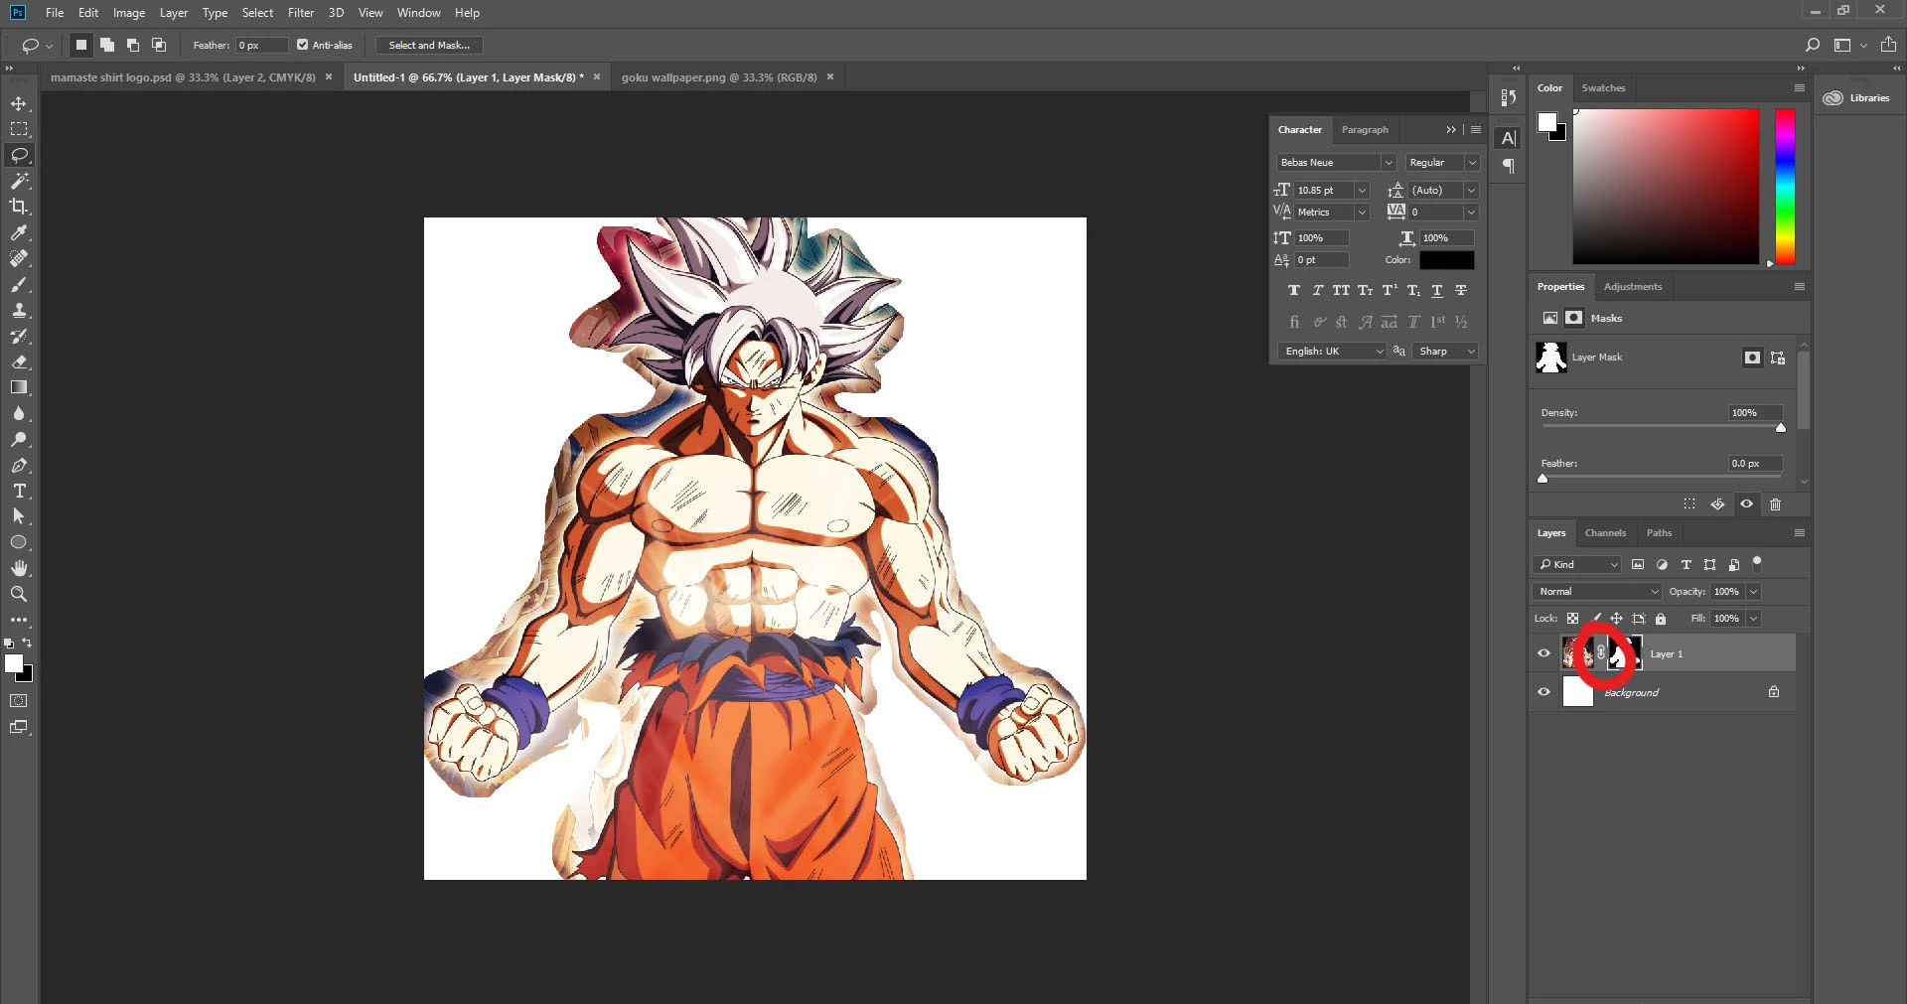1907x1004 pixels.
Task: Open the Filter menu
Action: tap(301, 13)
